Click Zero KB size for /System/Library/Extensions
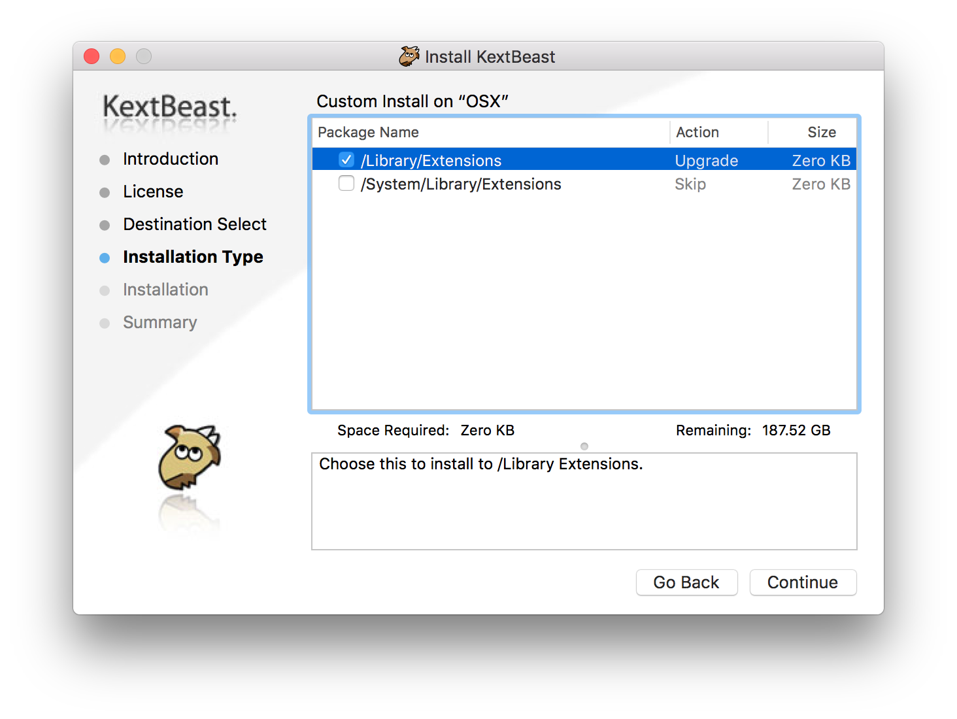This screenshot has width=957, height=719. [821, 184]
